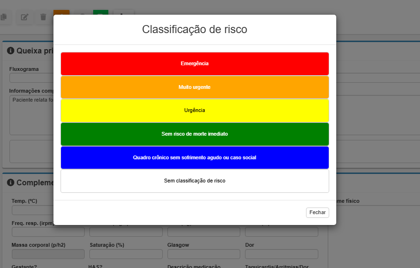The width and height of the screenshot is (420, 268).
Task: Click the Massa corporal field
Action: tap(48, 254)
